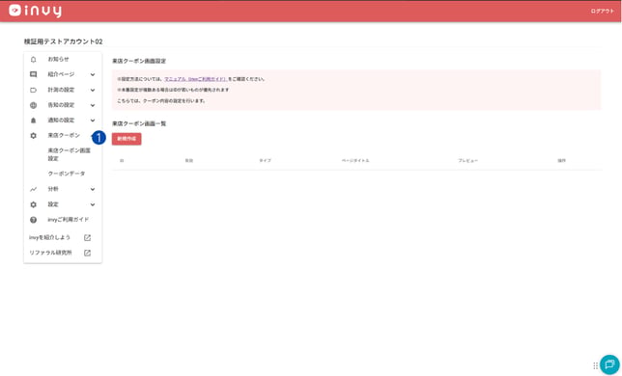Click the 検証用テストアカウント02 account name
The height and width of the screenshot is (376, 622).
tap(63, 41)
